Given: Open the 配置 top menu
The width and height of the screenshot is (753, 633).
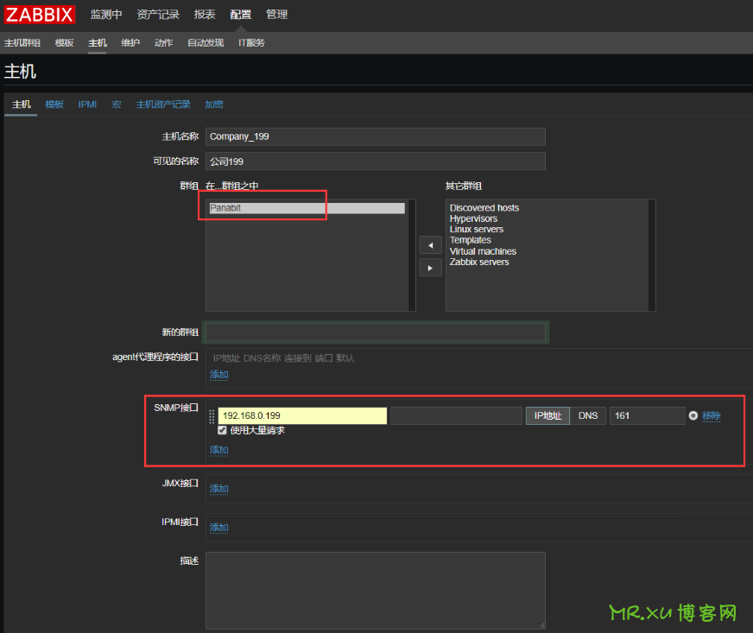Looking at the screenshot, I should [241, 15].
